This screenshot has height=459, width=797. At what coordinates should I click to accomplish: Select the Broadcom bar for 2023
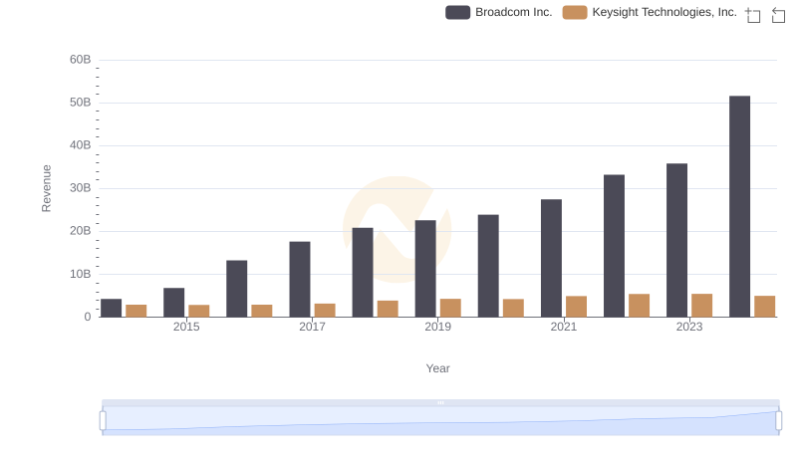(x=676, y=240)
